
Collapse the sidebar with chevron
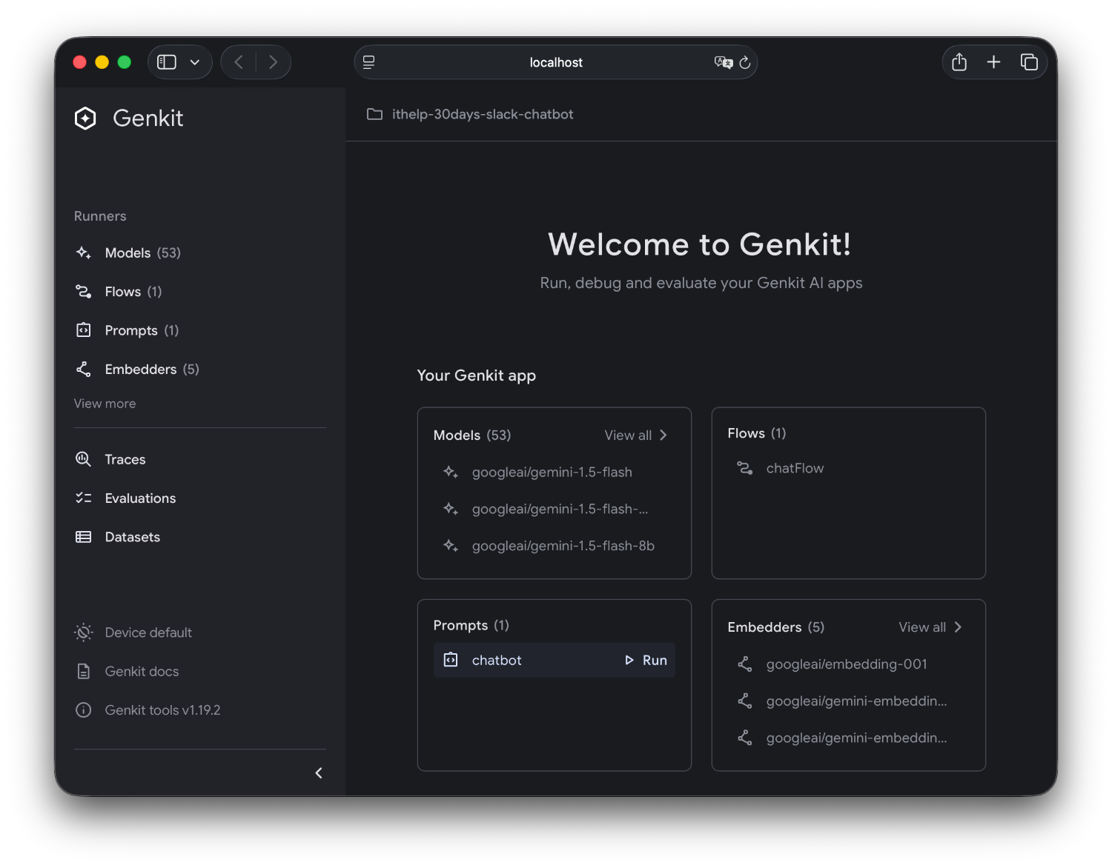319,773
